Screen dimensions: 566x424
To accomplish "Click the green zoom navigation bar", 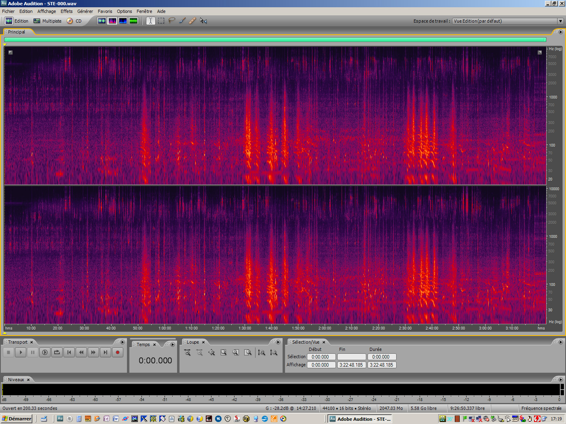I will coord(275,40).
